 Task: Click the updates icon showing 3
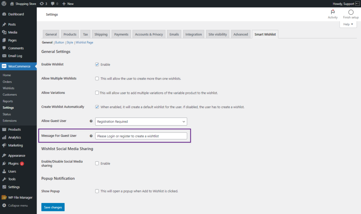click(x=42, y=4)
